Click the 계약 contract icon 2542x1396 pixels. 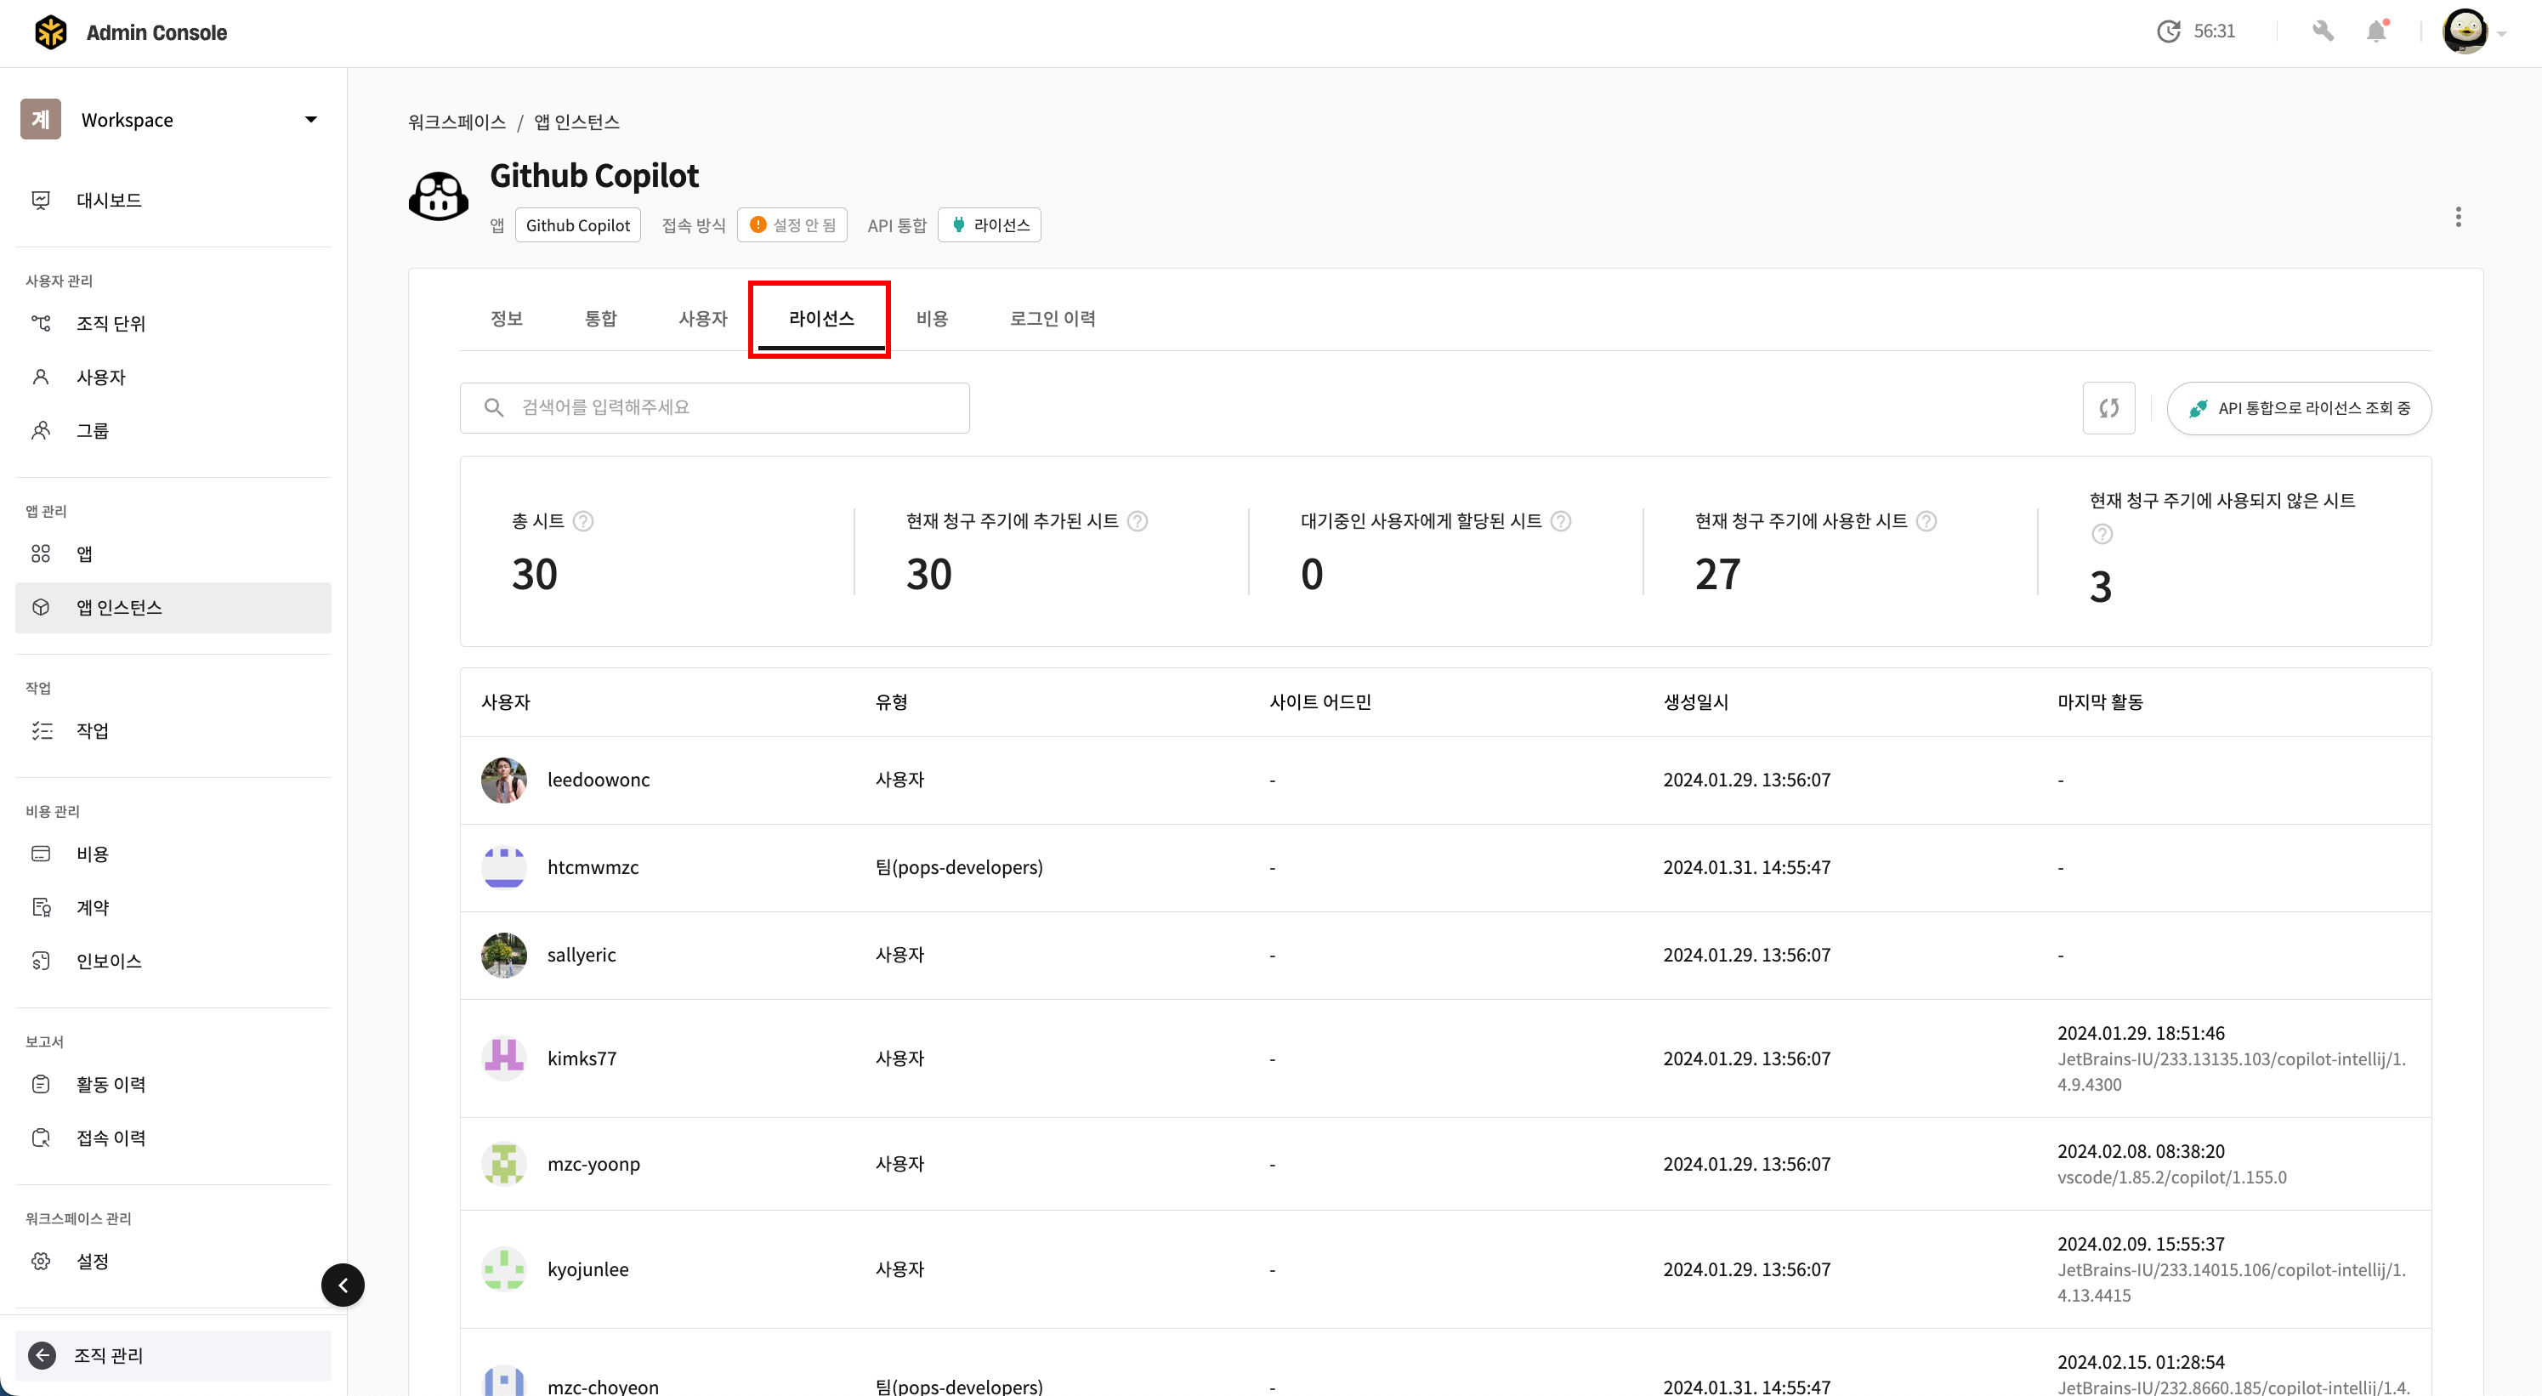tap(41, 908)
